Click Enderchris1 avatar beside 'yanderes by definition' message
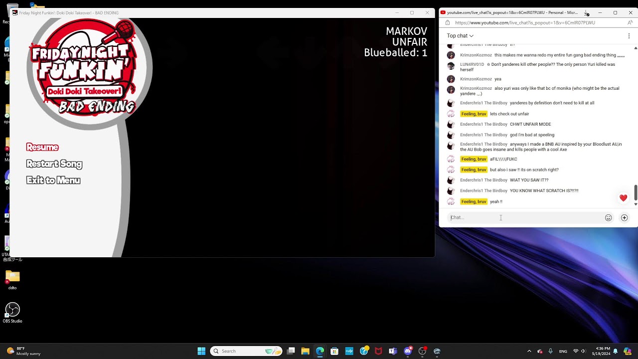This screenshot has height=359, width=638. 451,103
